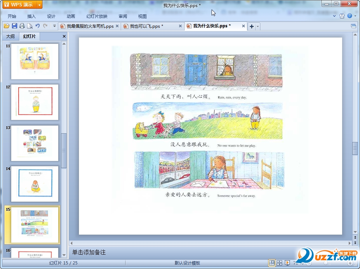Switch to the 大纲 outline tab
The height and width of the screenshot is (269, 360).
tap(10, 36)
